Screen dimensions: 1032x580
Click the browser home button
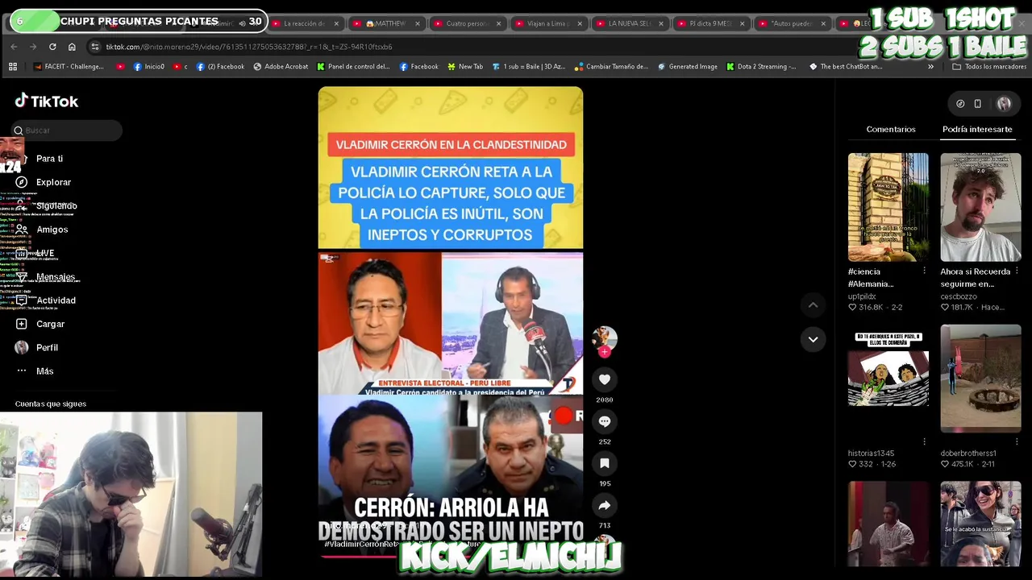click(x=72, y=47)
